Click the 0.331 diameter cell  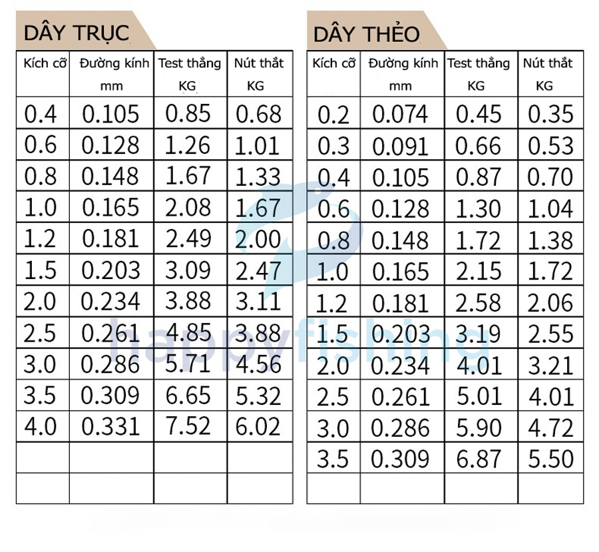tap(112, 427)
